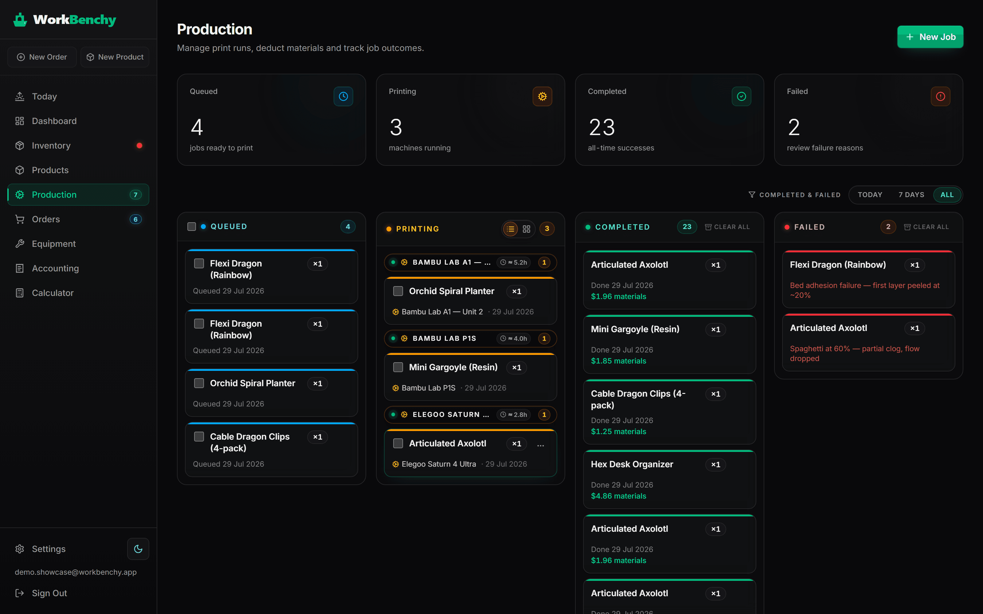Check the Flexi Dragon job above Orchid Spiral Planter
Screen dimensions: 983x614
tap(199, 324)
